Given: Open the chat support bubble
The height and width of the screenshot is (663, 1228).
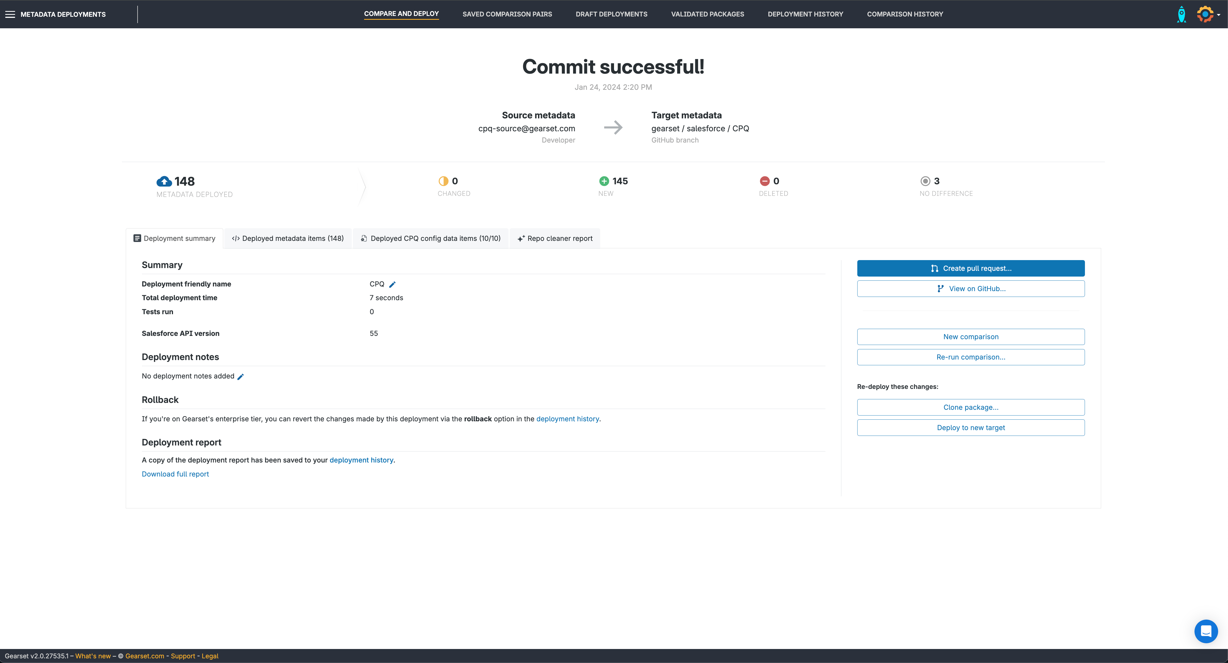Looking at the screenshot, I should (x=1205, y=631).
